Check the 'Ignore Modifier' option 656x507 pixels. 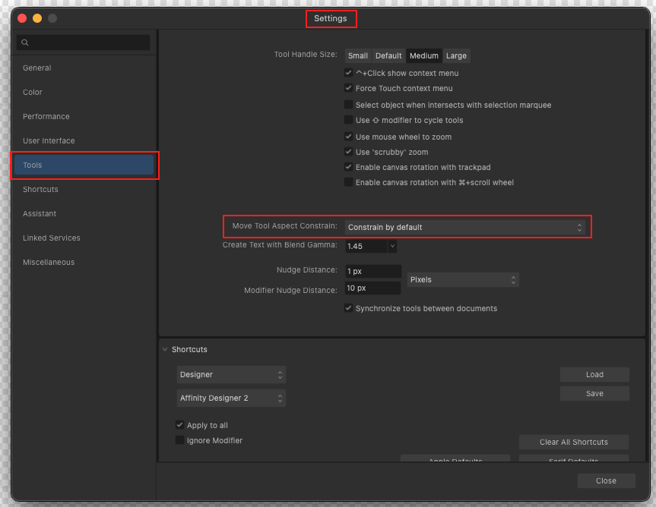[180, 440]
